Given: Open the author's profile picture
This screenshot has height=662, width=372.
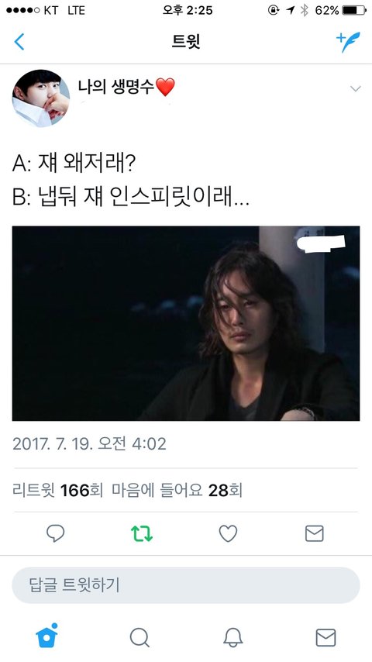Looking at the screenshot, I should coord(40,98).
